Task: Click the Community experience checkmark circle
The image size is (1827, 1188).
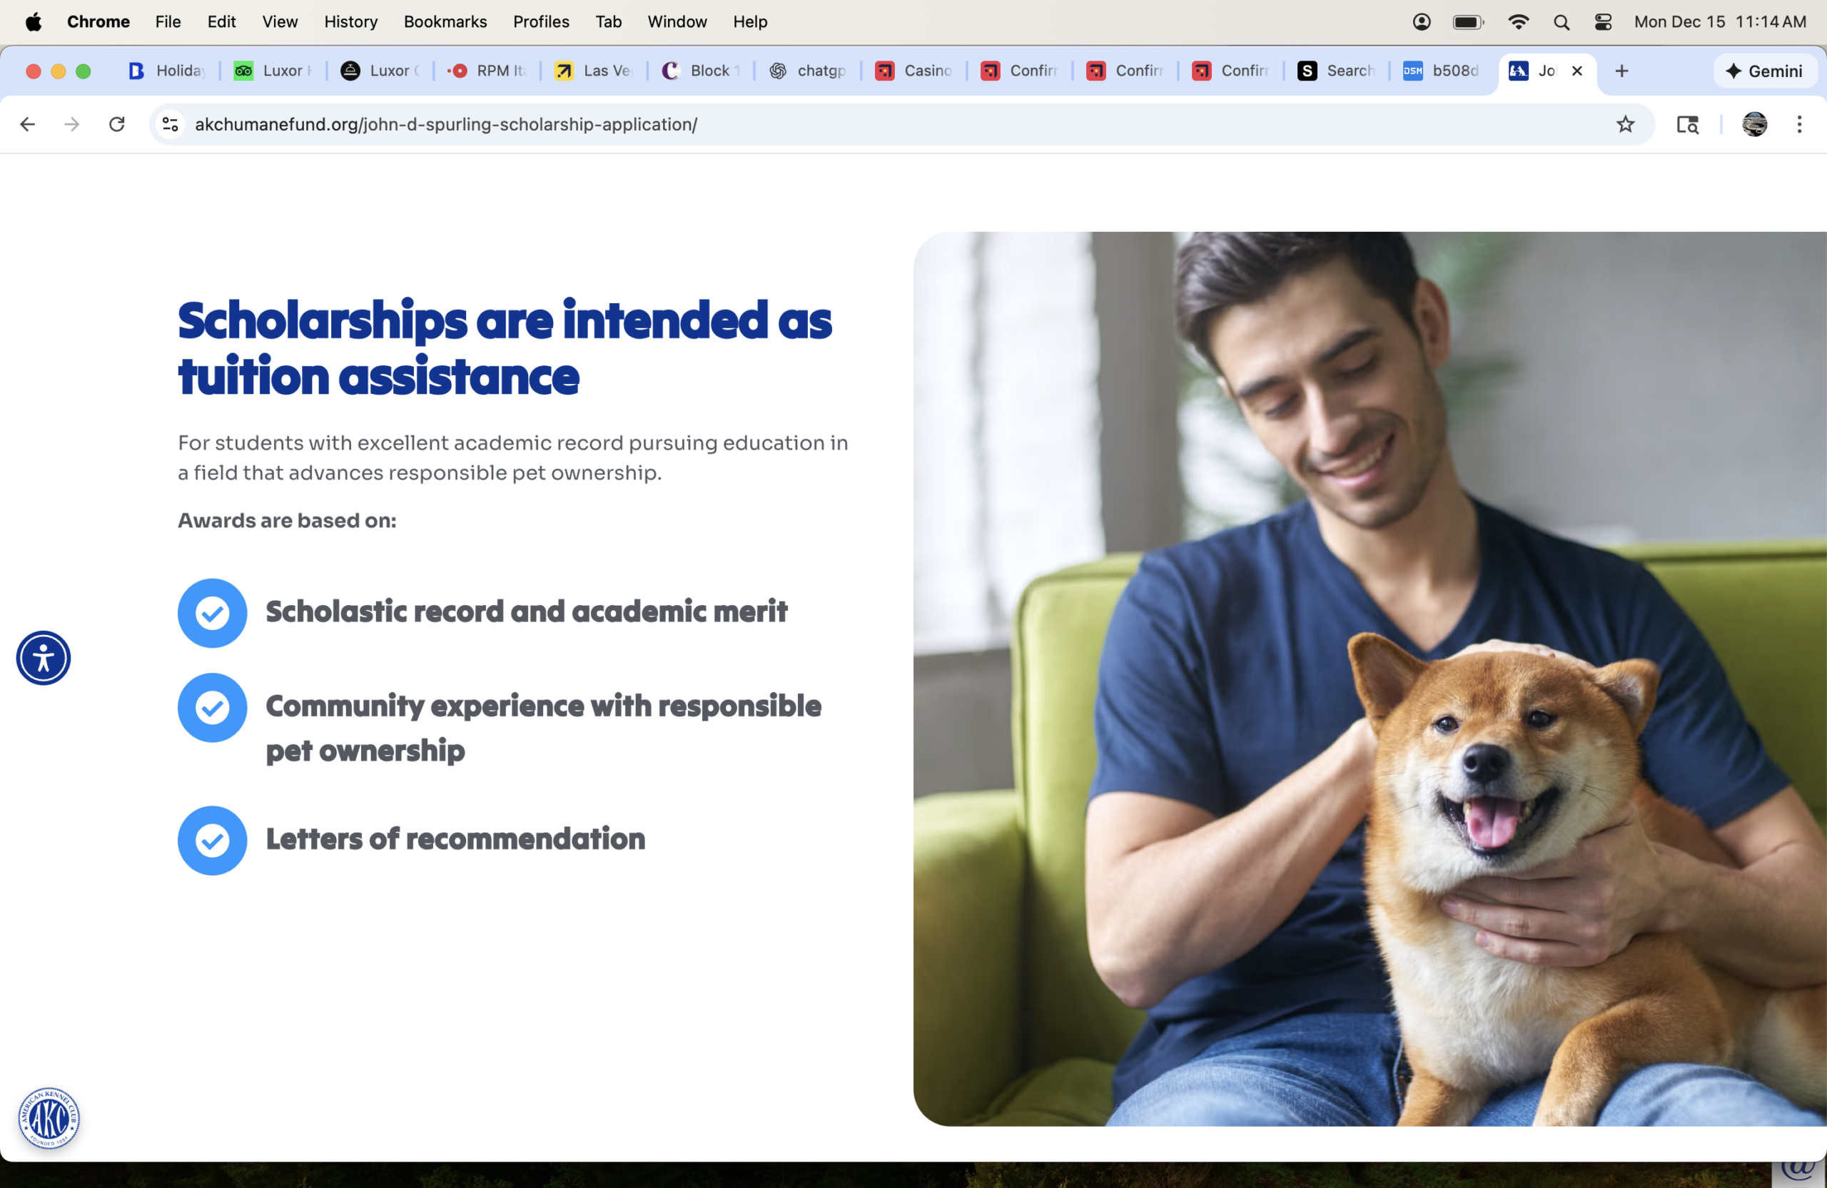Action: [x=213, y=707]
